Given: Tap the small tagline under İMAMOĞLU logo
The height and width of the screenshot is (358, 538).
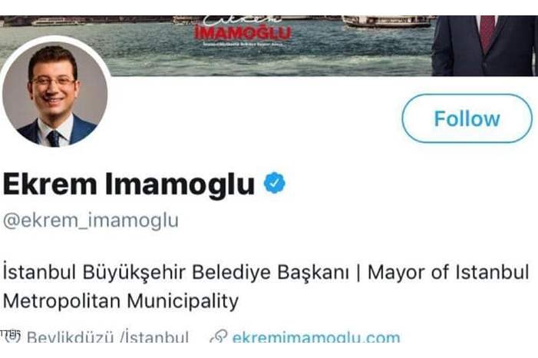Looking at the screenshot, I should (243, 44).
